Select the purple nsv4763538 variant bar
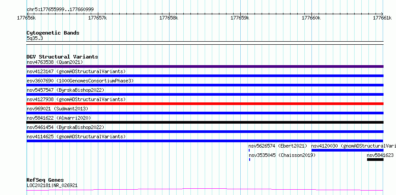The image size is (396, 195). point(205,66)
